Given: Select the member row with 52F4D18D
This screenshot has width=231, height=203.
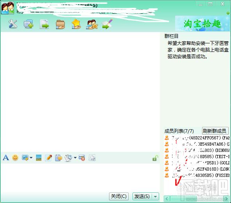Looking at the screenshot, I should 197,169.
